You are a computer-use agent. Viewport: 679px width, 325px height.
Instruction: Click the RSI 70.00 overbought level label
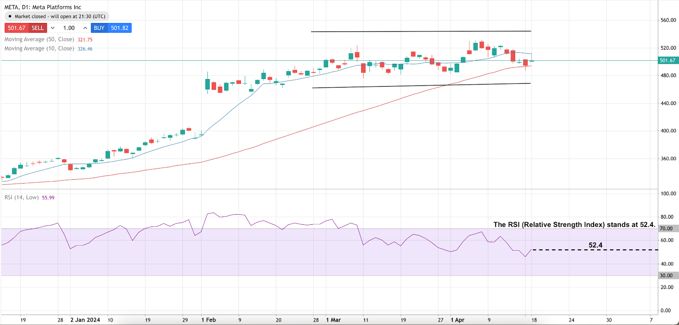(x=668, y=229)
